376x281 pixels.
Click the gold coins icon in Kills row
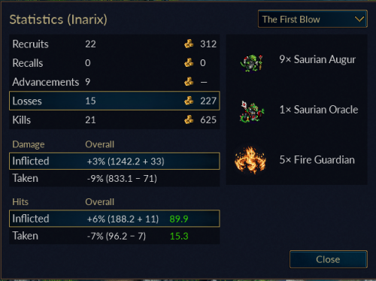(189, 119)
